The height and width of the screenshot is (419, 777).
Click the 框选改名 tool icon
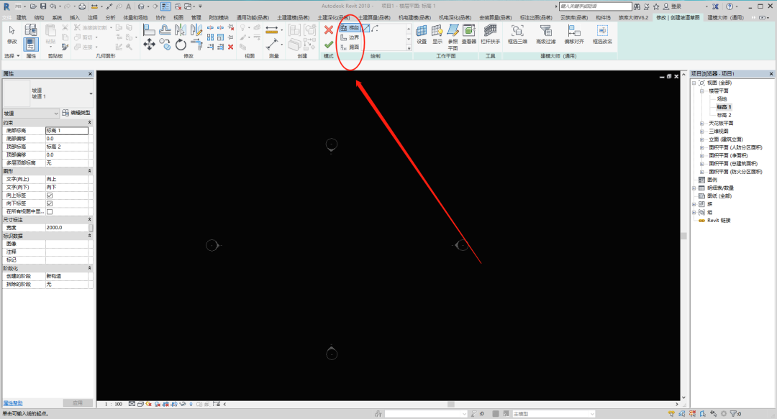pyautogui.click(x=602, y=34)
